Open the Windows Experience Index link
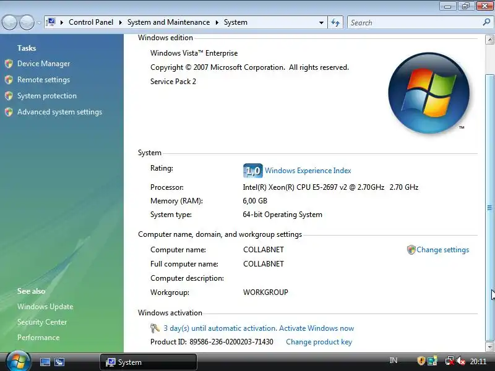495x371 pixels. tap(308, 171)
